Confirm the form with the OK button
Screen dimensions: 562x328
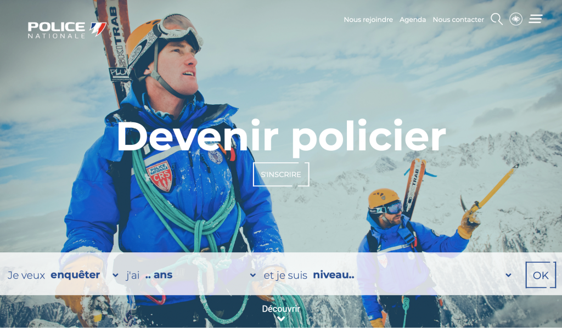click(x=541, y=275)
